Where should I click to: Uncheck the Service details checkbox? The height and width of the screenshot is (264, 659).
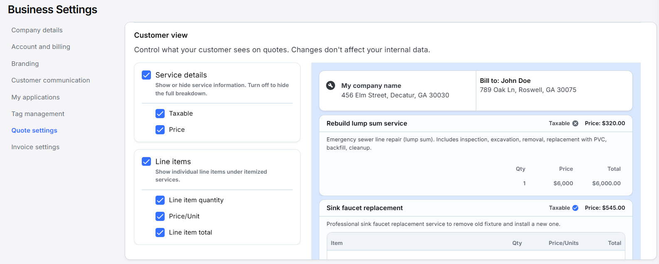(146, 75)
